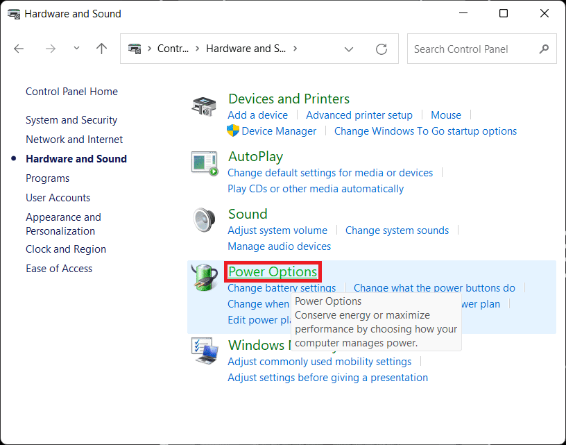Click Change battery settings
This screenshot has width=566, height=445.
point(282,288)
